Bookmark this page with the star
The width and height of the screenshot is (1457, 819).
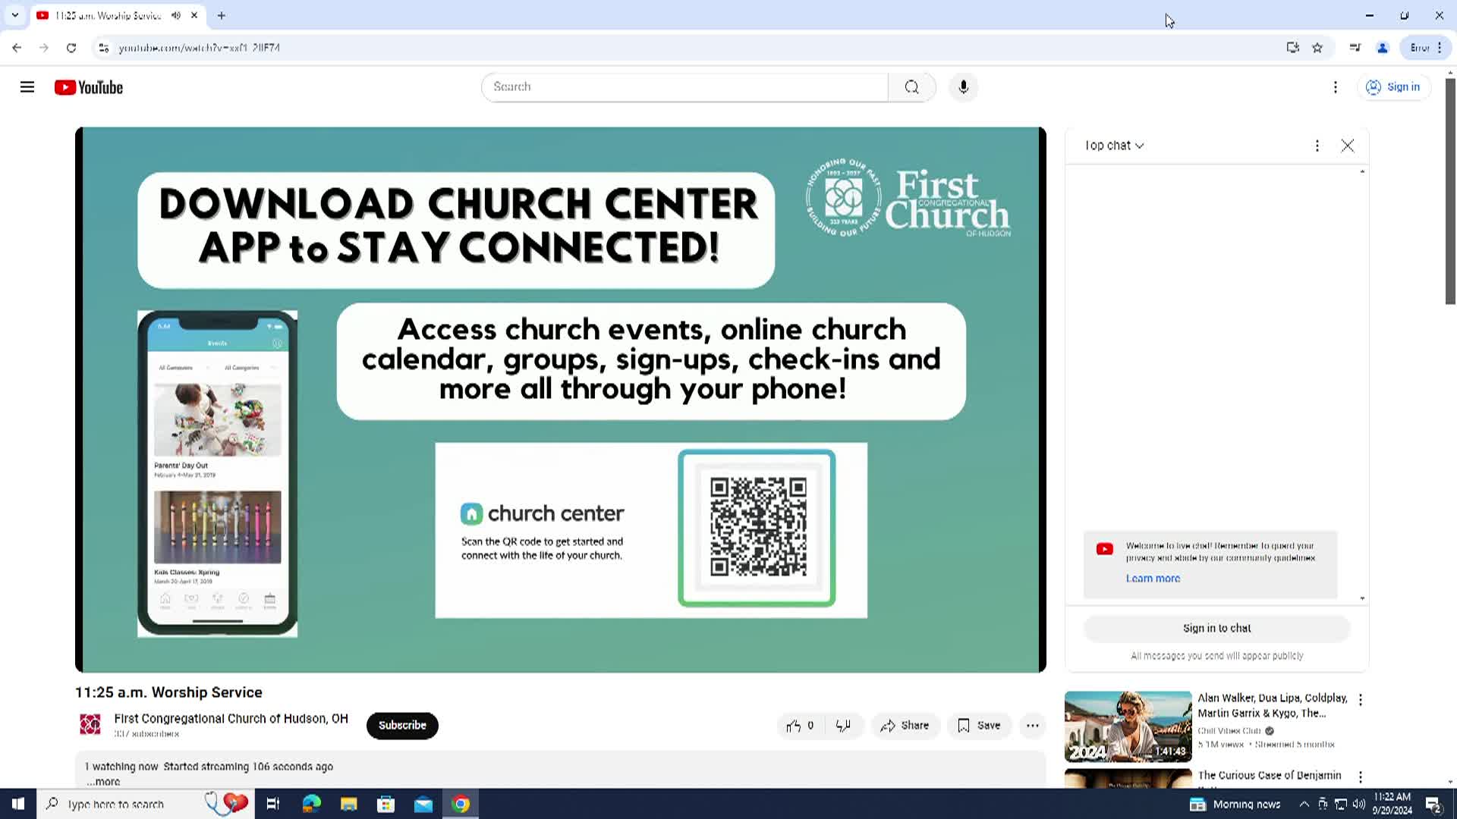point(1317,48)
